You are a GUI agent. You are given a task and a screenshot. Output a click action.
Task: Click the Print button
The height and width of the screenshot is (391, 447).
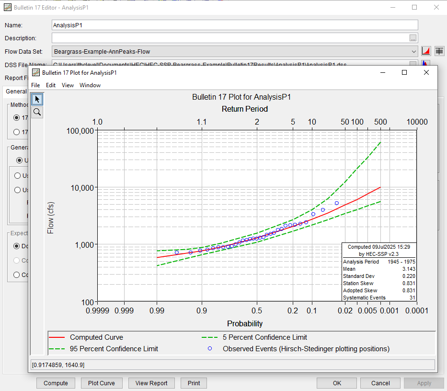coord(194,383)
